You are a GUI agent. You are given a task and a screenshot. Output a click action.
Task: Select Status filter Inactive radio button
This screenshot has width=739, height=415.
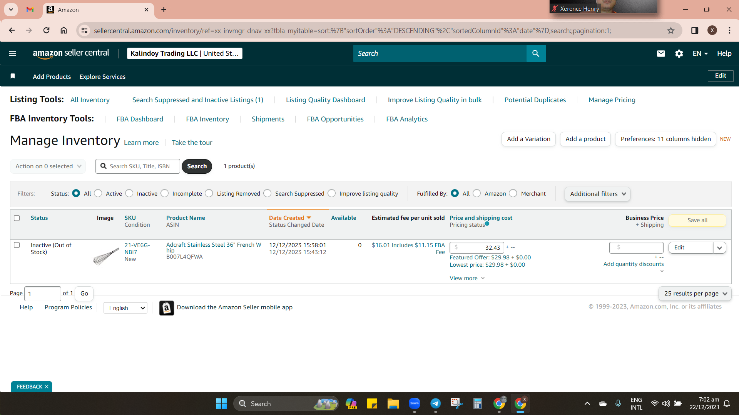pyautogui.click(x=129, y=193)
